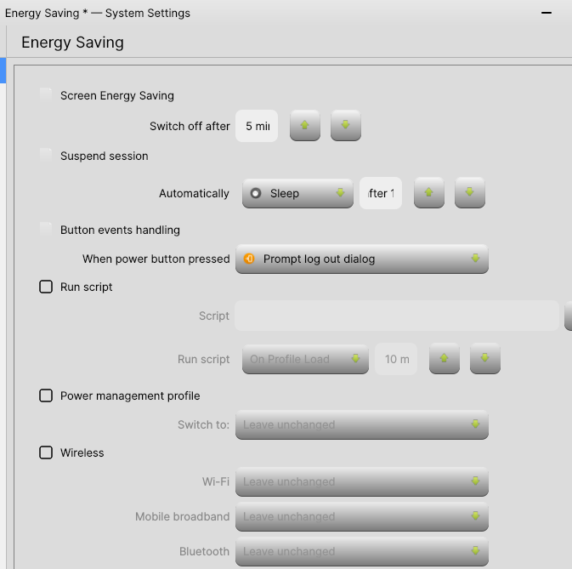Image resolution: width=572 pixels, height=569 pixels.
Task: Increase the Switch off after time value
Action: coord(304,126)
